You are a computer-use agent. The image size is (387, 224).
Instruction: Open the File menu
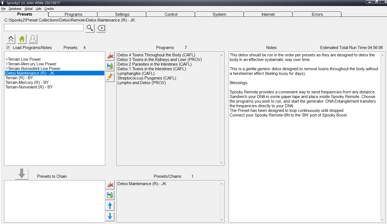point(3,9)
